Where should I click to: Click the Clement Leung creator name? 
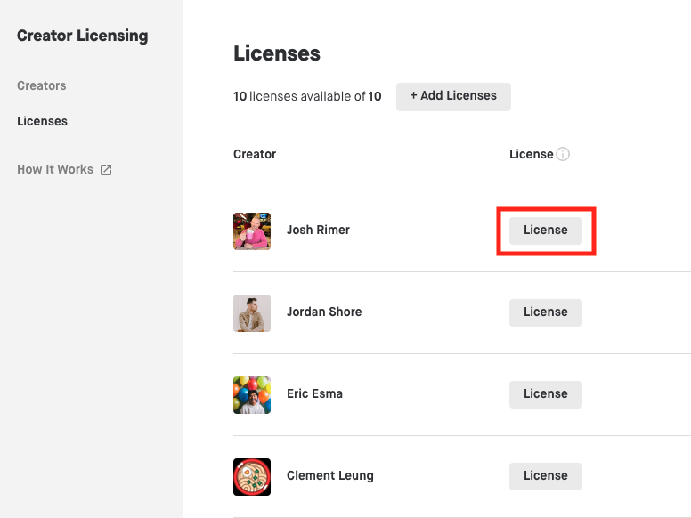coord(329,475)
